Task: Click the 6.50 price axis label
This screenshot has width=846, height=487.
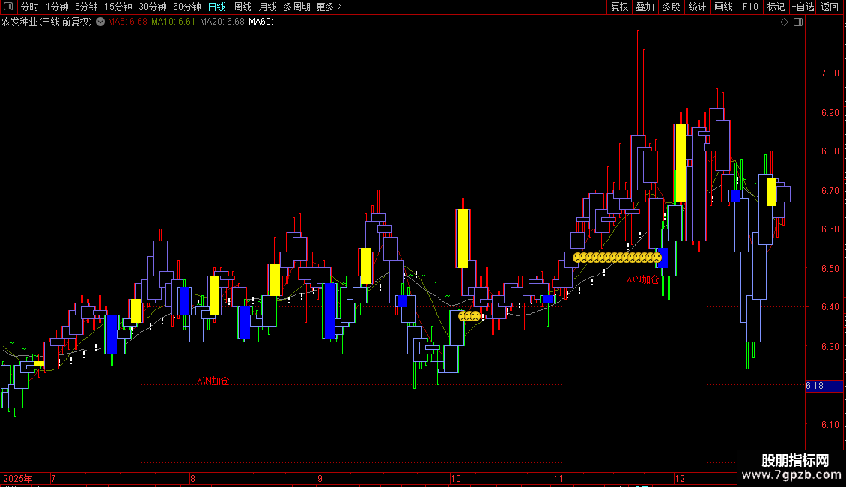Action: tap(830, 269)
